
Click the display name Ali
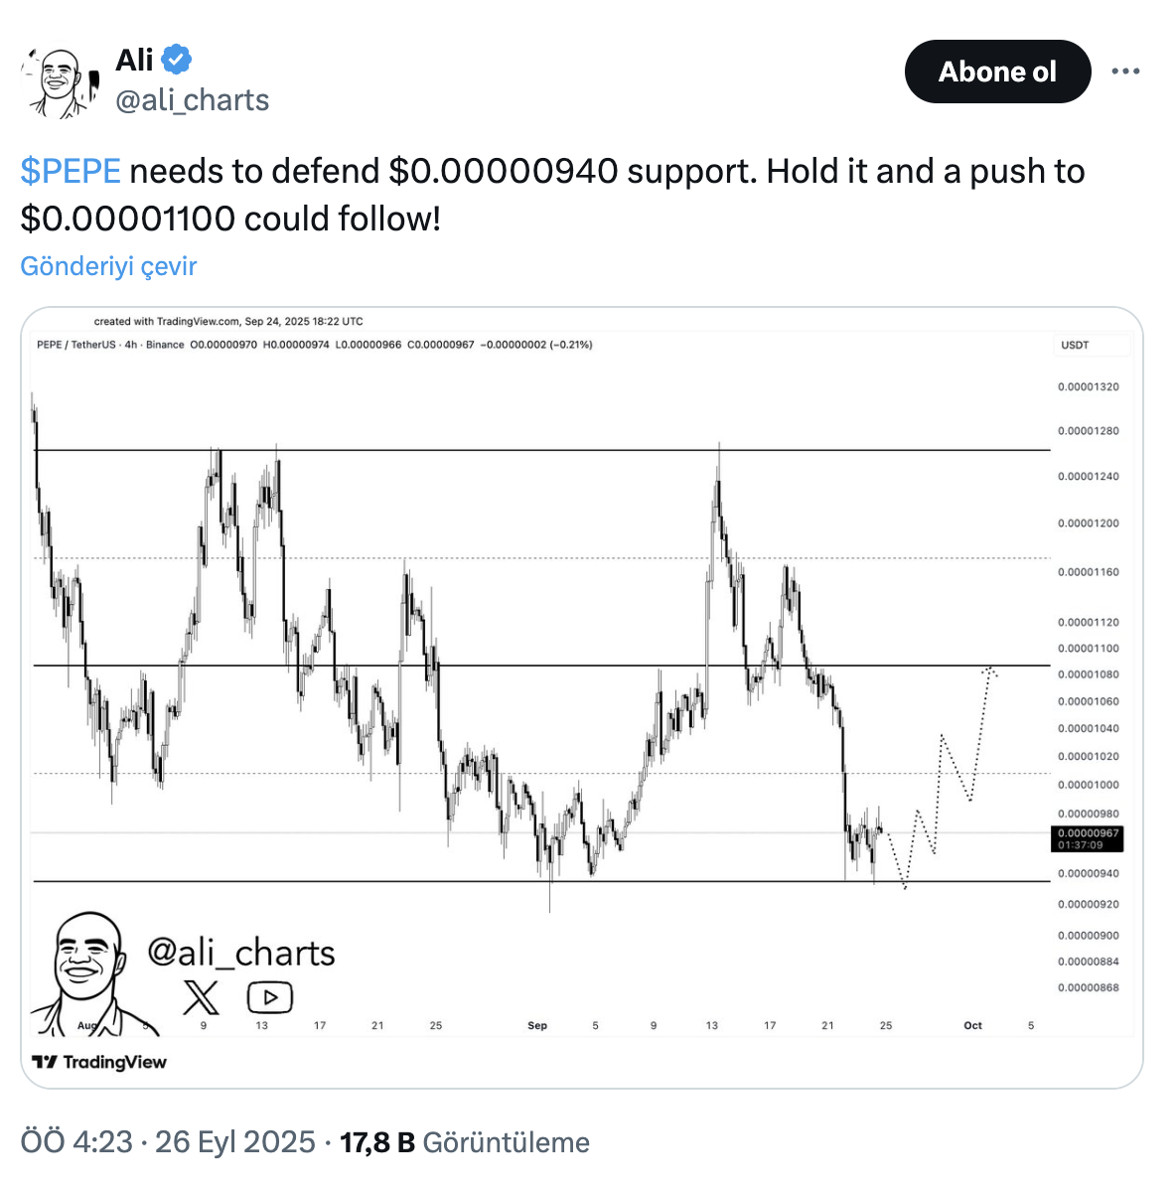(134, 60)
